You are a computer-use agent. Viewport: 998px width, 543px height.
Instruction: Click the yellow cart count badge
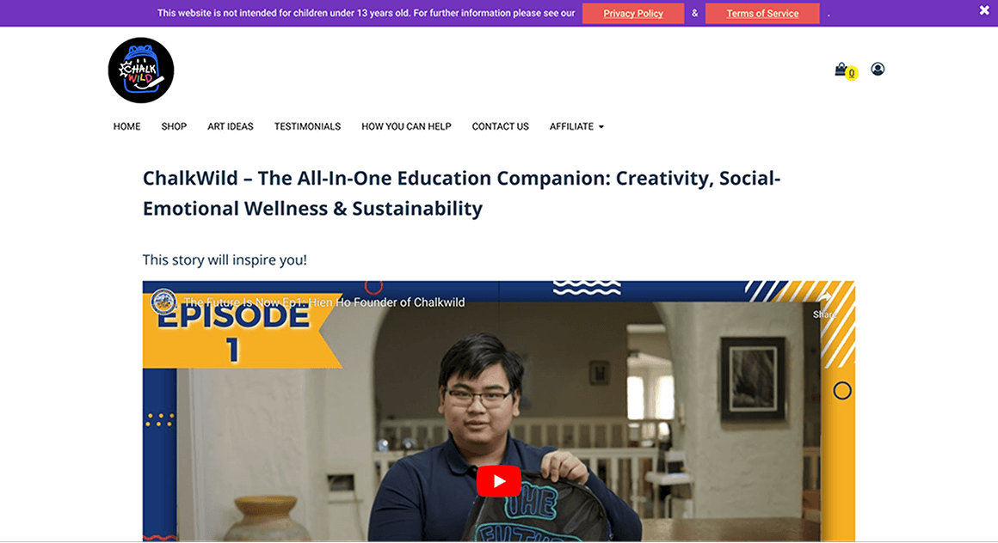coord(852,73)
